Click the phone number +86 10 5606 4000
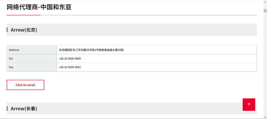This screenshot has width=267, height=119. (x=70, y=59)
